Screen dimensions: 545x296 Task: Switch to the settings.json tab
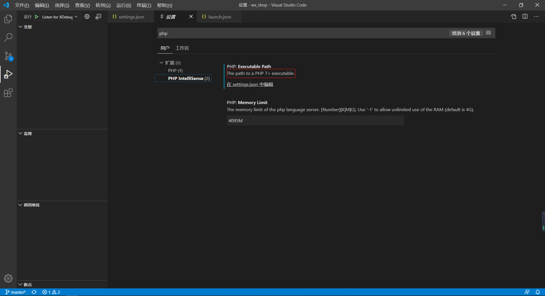(131, 17)
